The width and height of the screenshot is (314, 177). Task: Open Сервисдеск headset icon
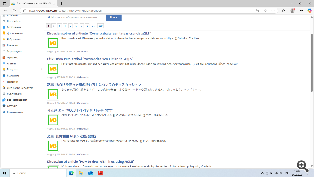click(x=4, y=51)
